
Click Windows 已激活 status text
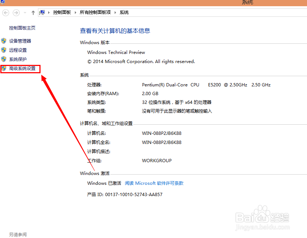pos(104,183)
